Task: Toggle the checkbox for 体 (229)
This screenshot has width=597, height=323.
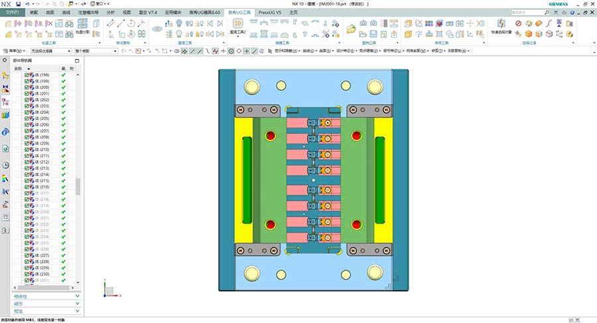Action: click(27, 268)
